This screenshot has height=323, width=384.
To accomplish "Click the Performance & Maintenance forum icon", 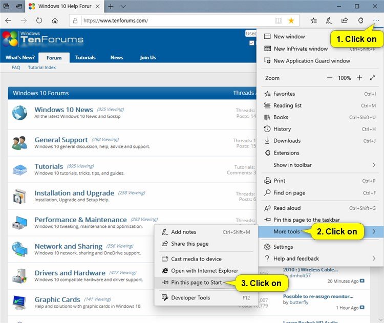I will coord(19,223).
